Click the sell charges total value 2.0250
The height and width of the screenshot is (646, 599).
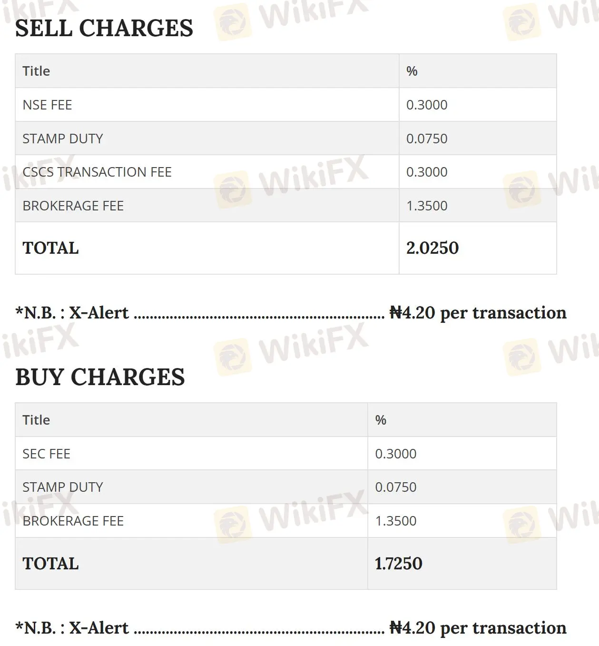[432, 248]
